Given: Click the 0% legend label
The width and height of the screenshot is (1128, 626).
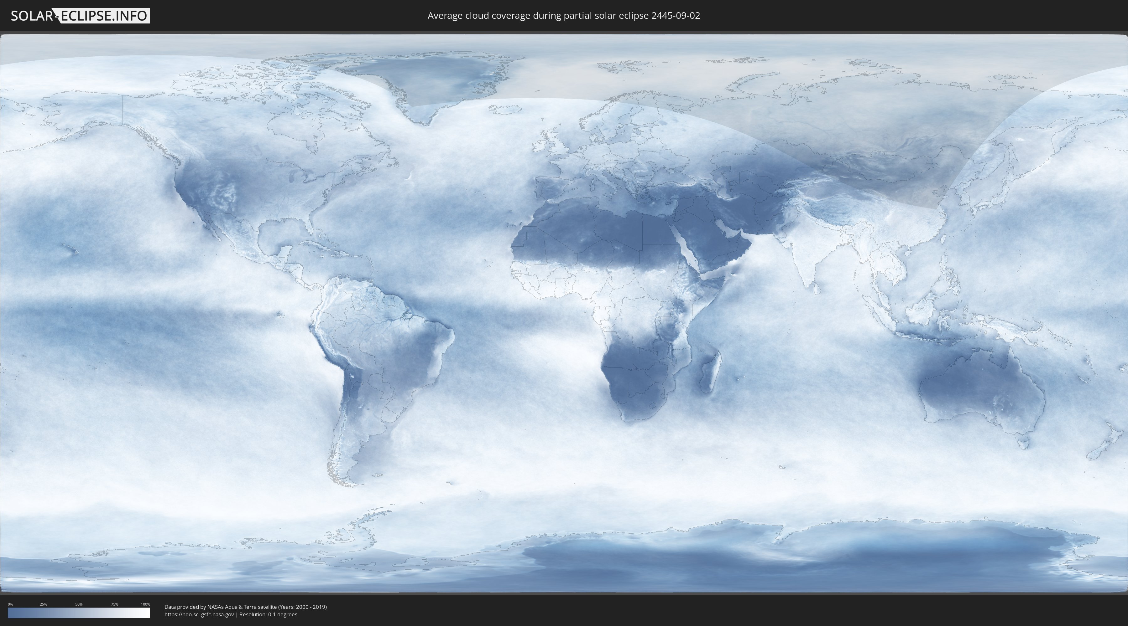Looking at the screenshot, I should pos(11,604).
